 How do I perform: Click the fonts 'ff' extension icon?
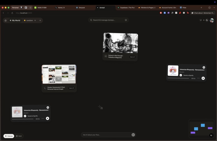172,13
